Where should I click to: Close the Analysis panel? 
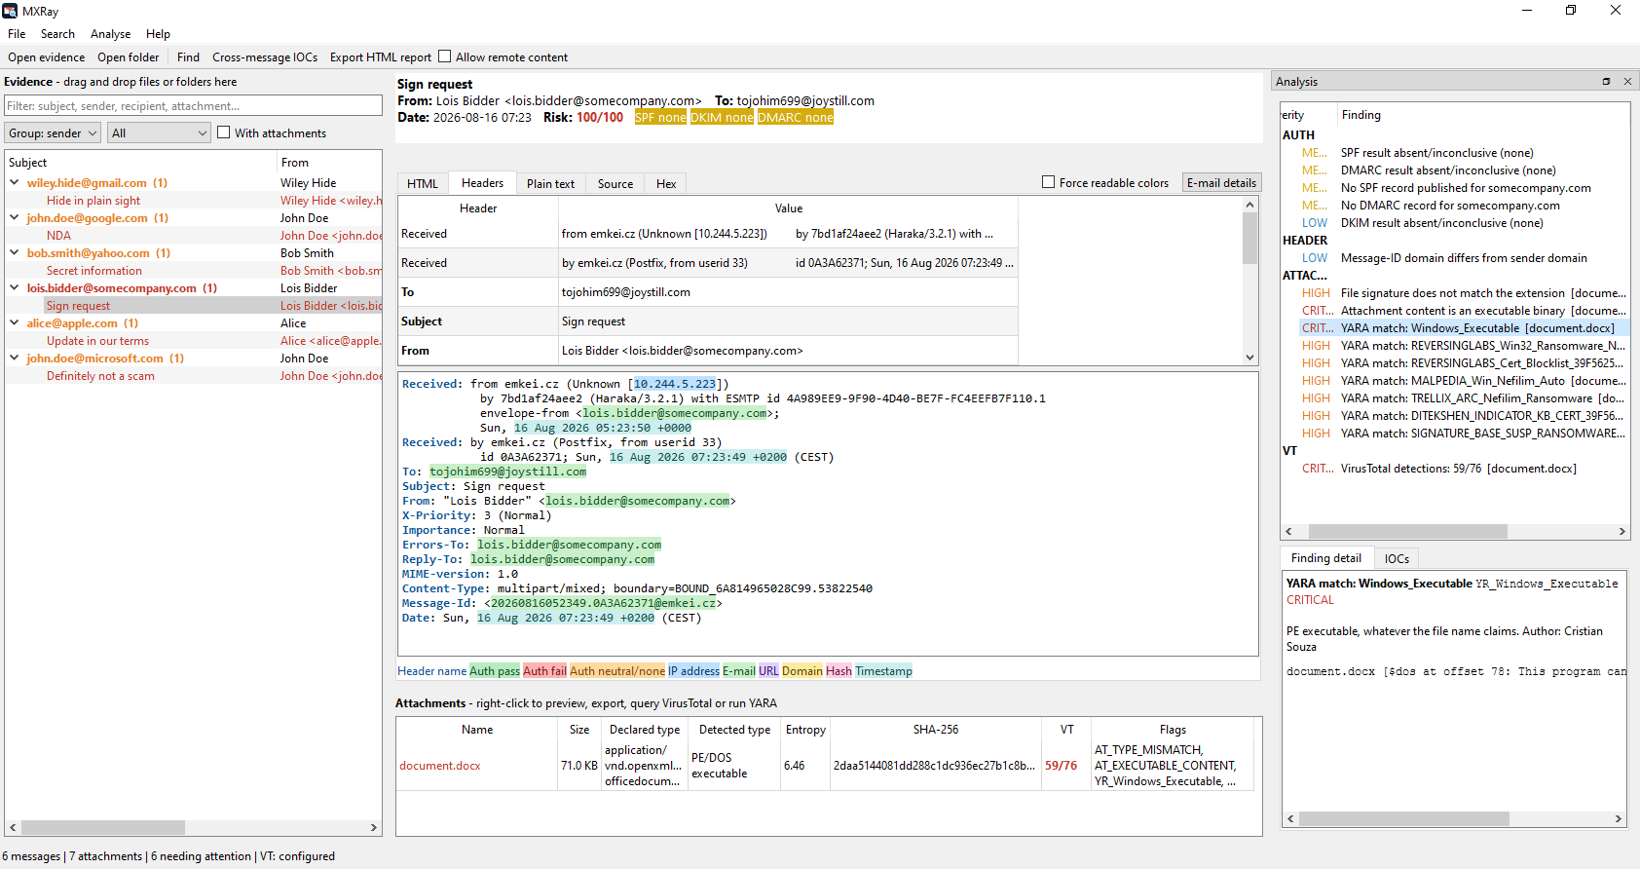click(x=1627, y=82)
